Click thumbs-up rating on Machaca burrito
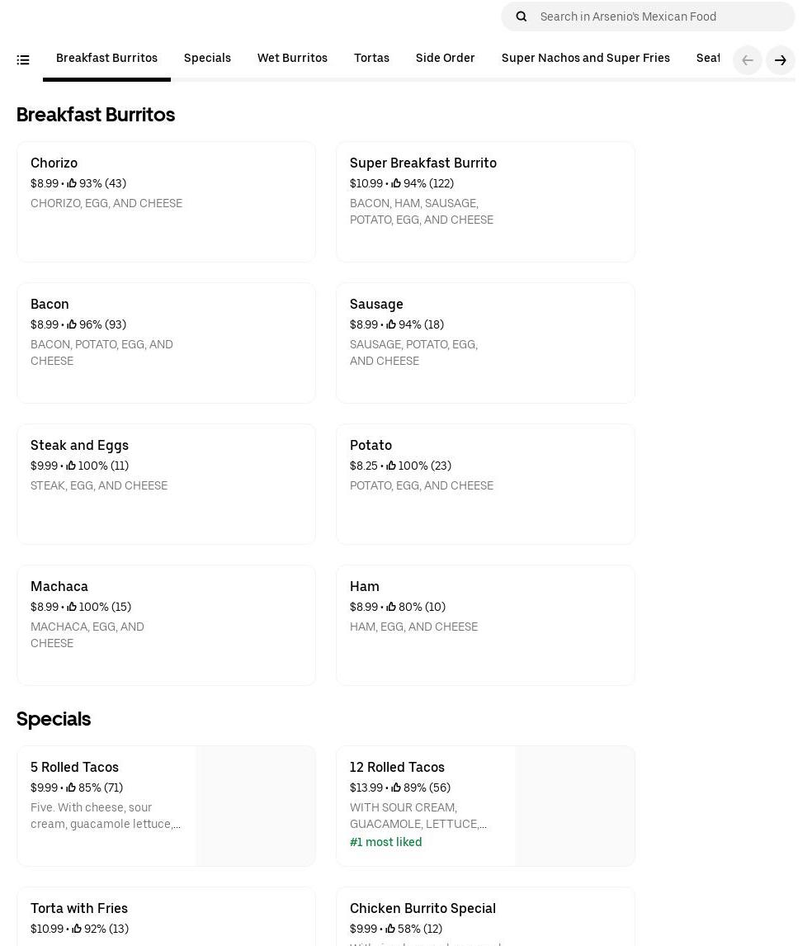812x946 pixels. [72, 608]
